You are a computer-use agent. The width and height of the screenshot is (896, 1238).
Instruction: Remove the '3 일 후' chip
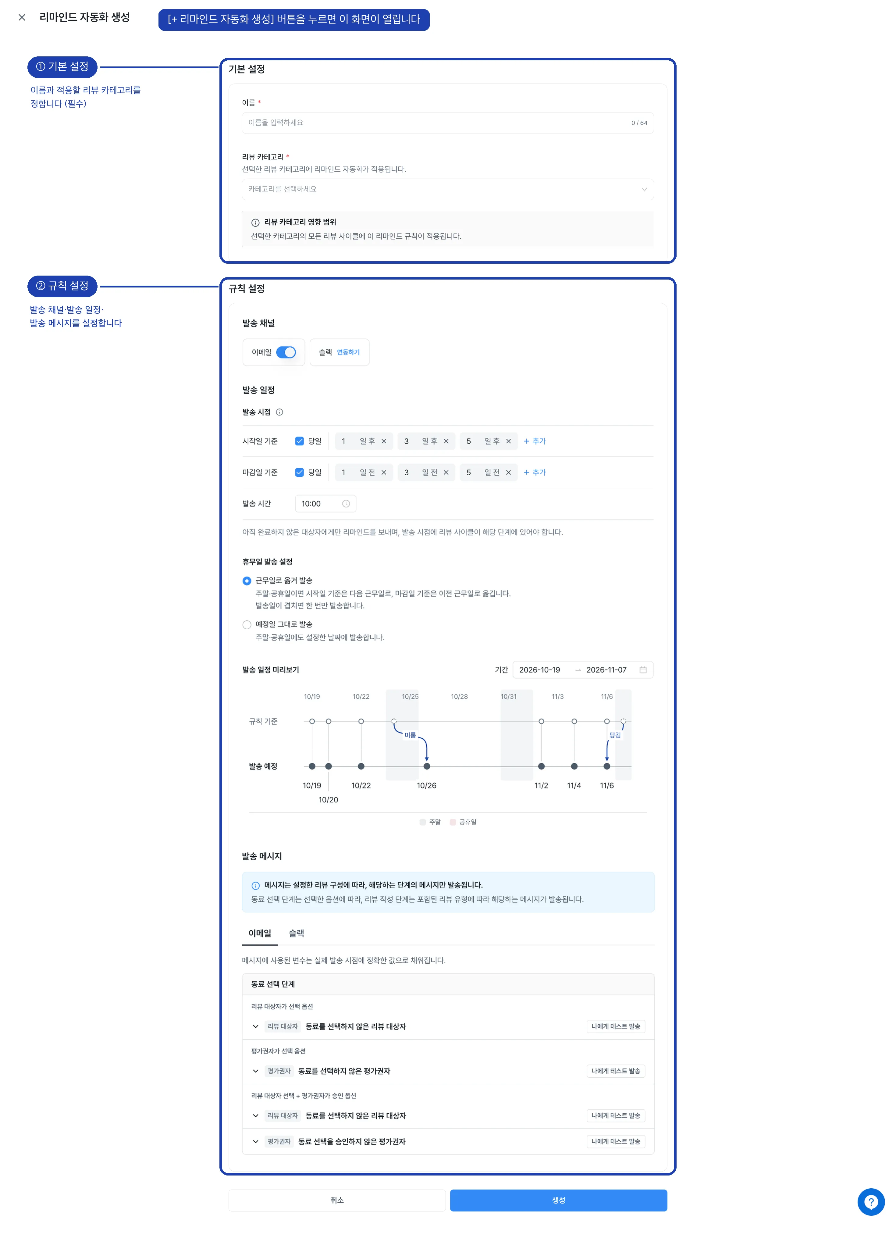[446, 442]
